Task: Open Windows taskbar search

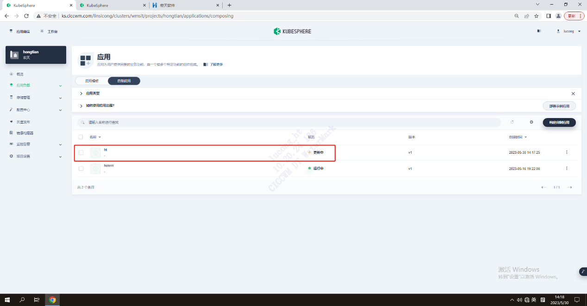Action: [x=22, y=300]
